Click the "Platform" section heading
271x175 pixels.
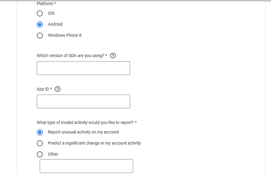tap(45, 4)
